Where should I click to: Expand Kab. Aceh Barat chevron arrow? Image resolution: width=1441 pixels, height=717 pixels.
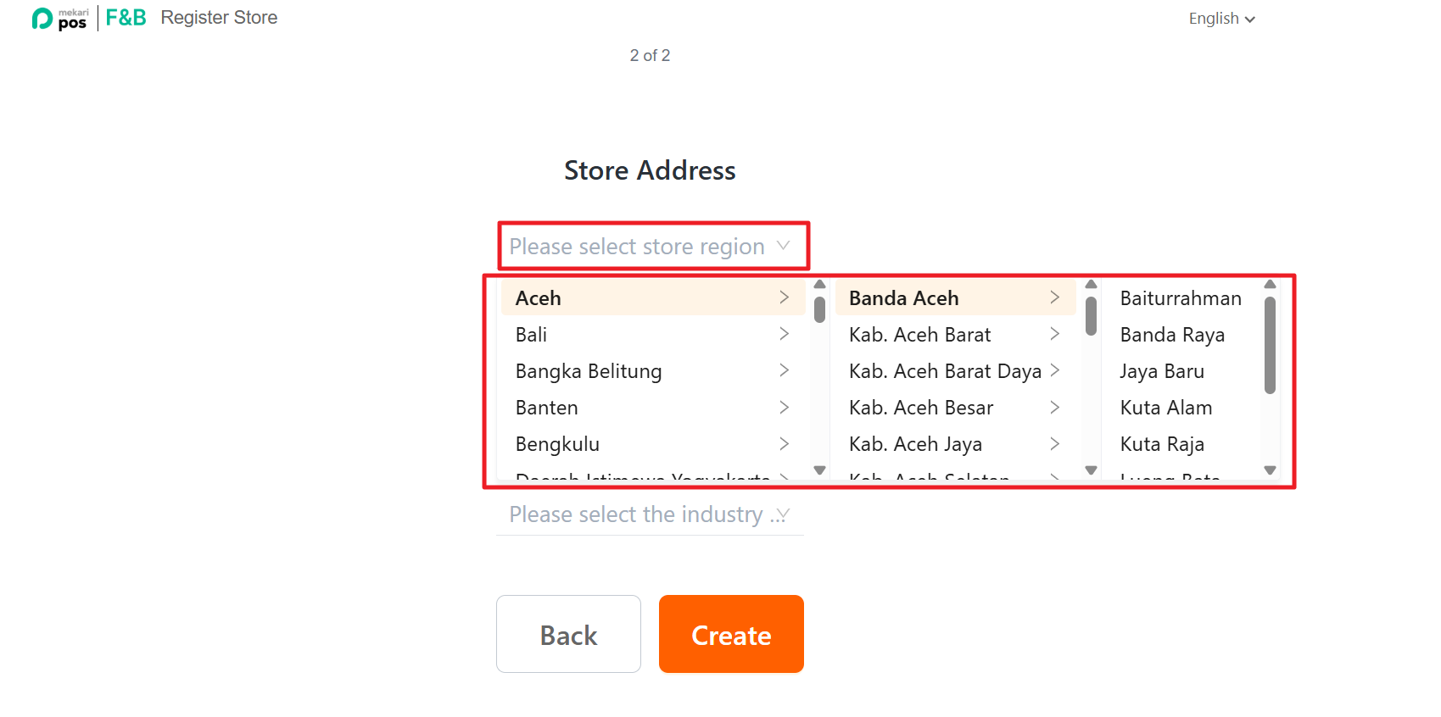tap(1054, 334)
